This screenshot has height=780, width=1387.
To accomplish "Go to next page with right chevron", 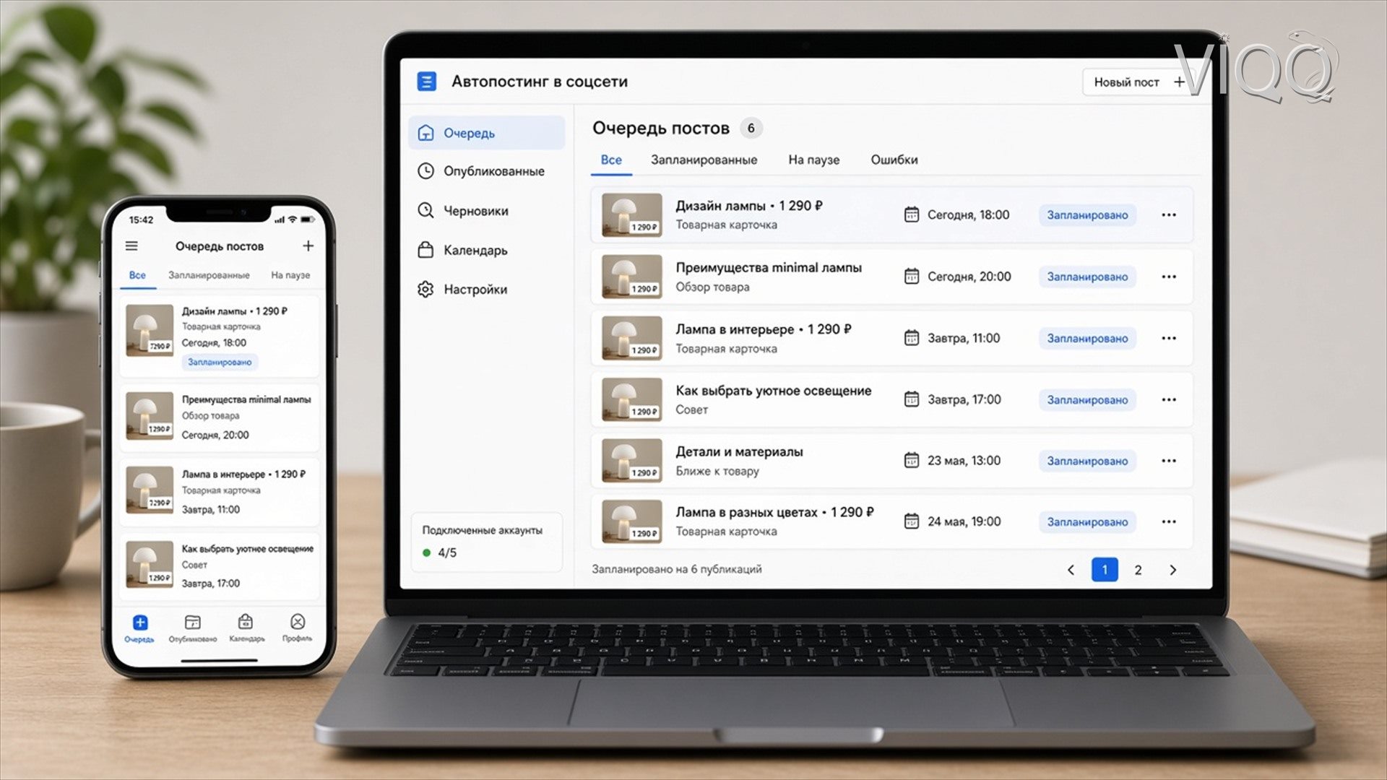I will [1172, 570].
